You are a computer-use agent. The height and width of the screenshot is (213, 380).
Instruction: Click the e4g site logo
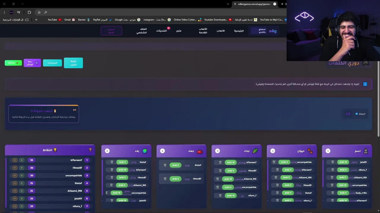(x=273, y=31)
